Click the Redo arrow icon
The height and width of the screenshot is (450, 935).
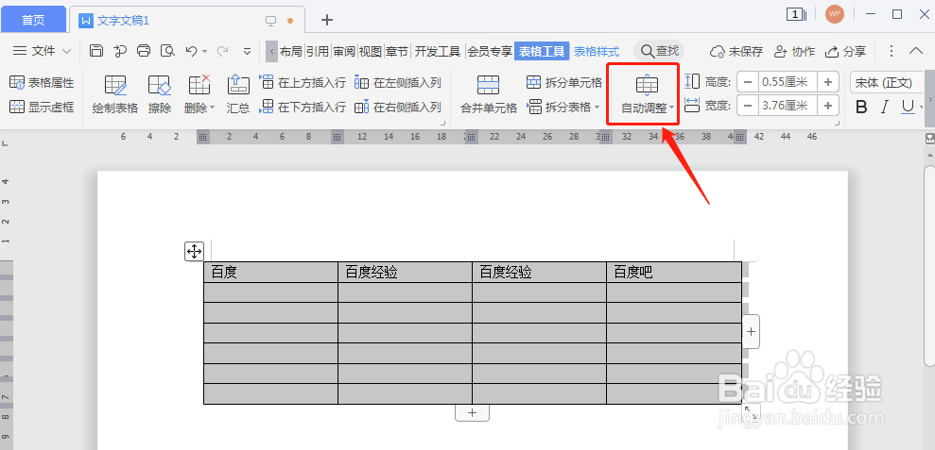click(x=222, y=51)
